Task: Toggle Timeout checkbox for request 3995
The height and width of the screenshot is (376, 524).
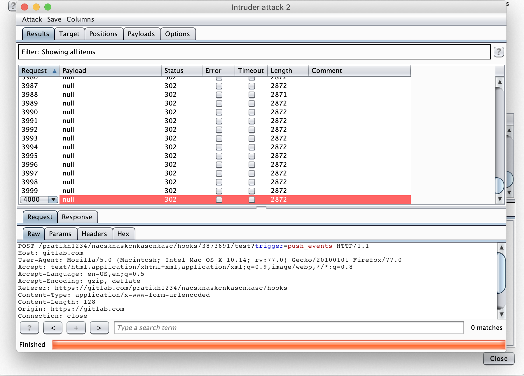Action: 251,156
